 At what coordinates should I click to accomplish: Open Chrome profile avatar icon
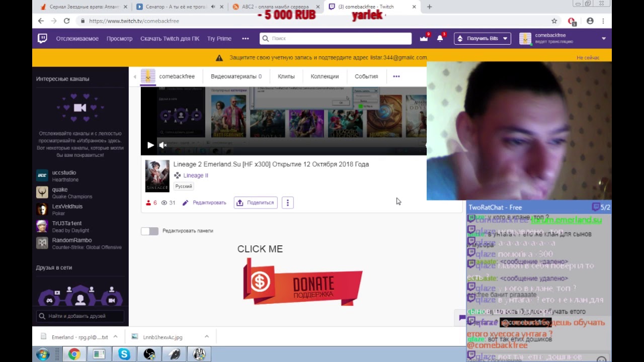pyautogui.click(x=590, y=21)
